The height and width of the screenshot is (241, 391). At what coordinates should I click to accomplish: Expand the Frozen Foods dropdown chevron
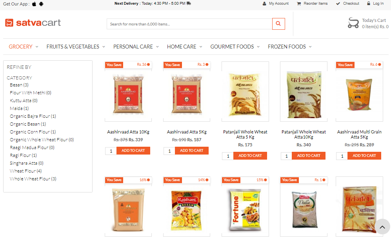(310, 47)
